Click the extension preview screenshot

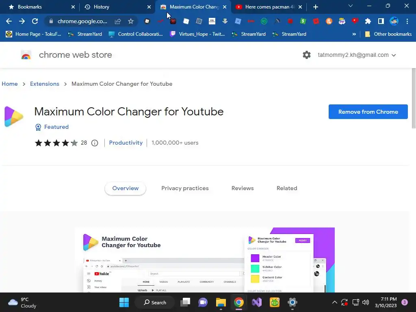click(x=205, y=260)
